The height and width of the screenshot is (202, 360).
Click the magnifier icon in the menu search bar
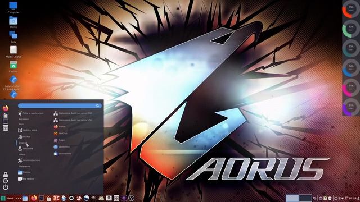click(98, 105)
